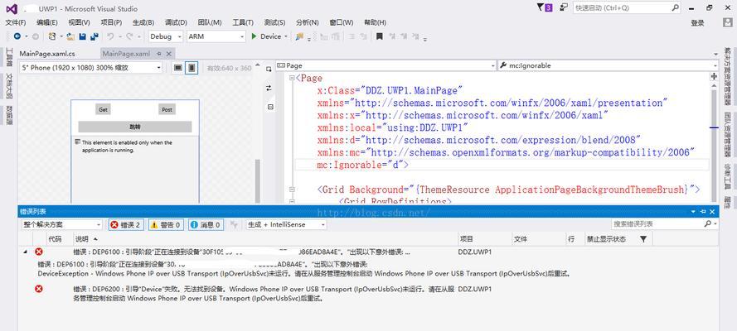This screenshot has height=331, width=737.
Task: Click the filter funnel in 禁止显示状态 column
Action: (643, 239)
